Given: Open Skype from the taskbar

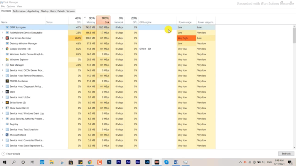Looking at the screenshot, I should click(x=166, y=162).
